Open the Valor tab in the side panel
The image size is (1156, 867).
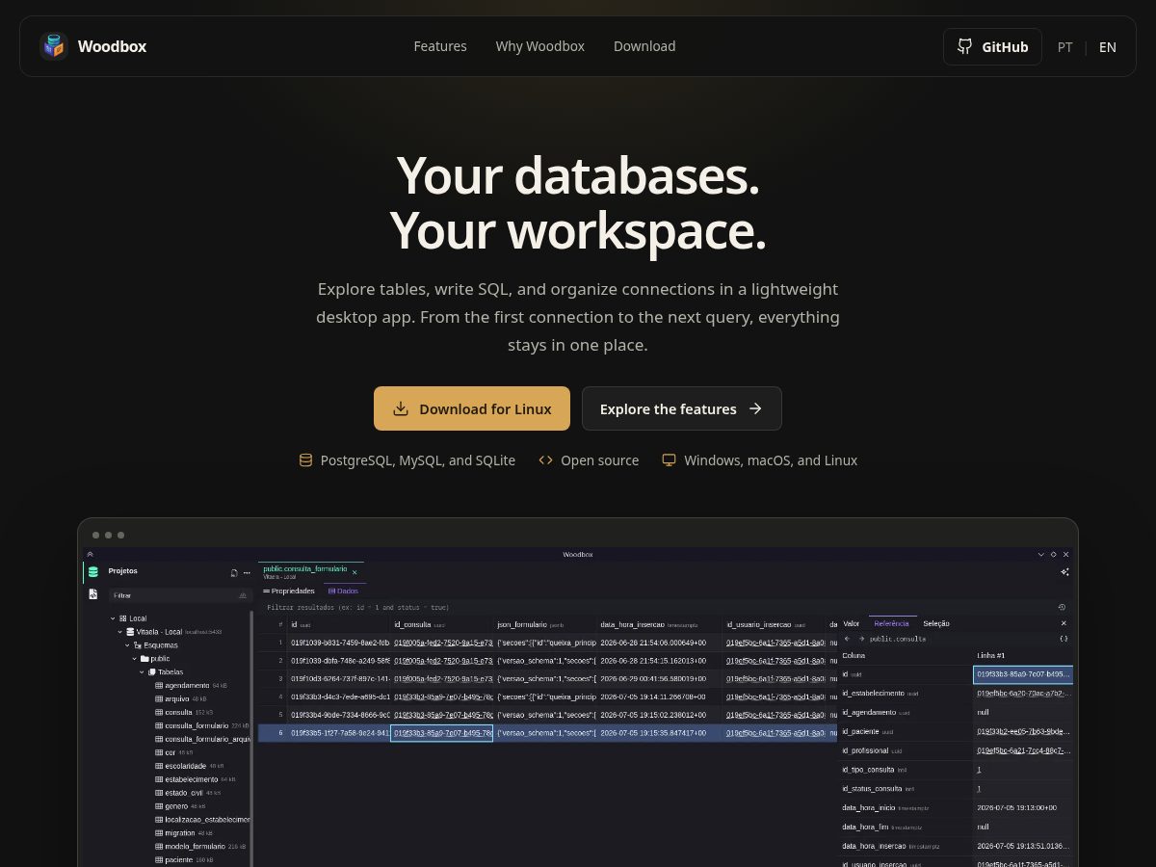(x=852, y=623)
